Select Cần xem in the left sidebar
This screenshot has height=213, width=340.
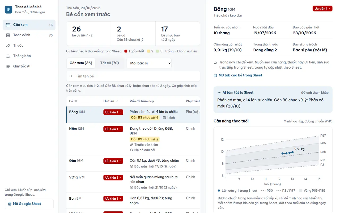[29, 25]
